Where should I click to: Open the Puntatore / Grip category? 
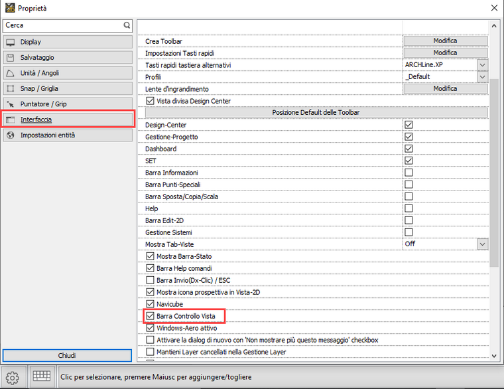click(x=68, y=104)
